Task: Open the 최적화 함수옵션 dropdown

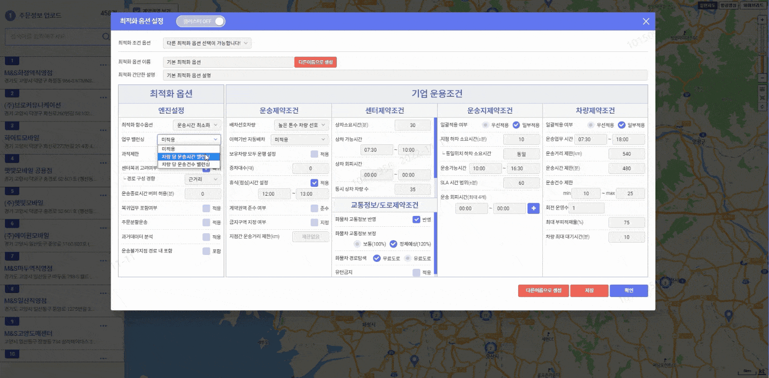Action: click(x=197, y=125)
